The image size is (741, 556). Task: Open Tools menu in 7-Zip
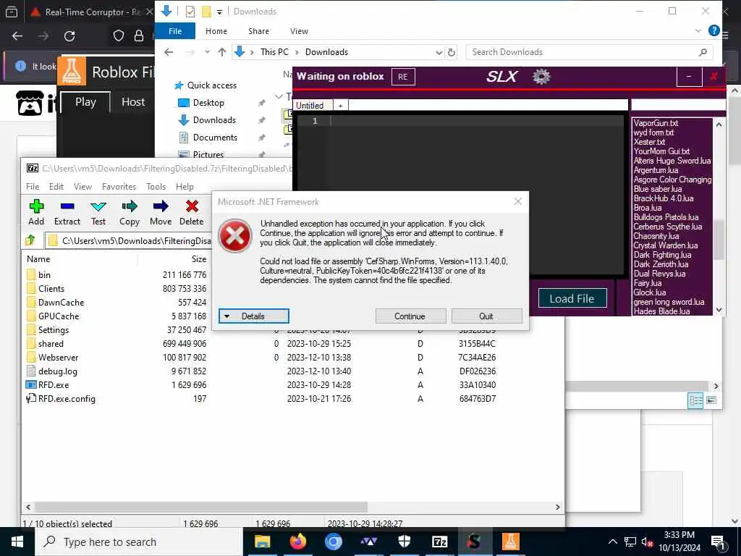(x=156, y=187)
